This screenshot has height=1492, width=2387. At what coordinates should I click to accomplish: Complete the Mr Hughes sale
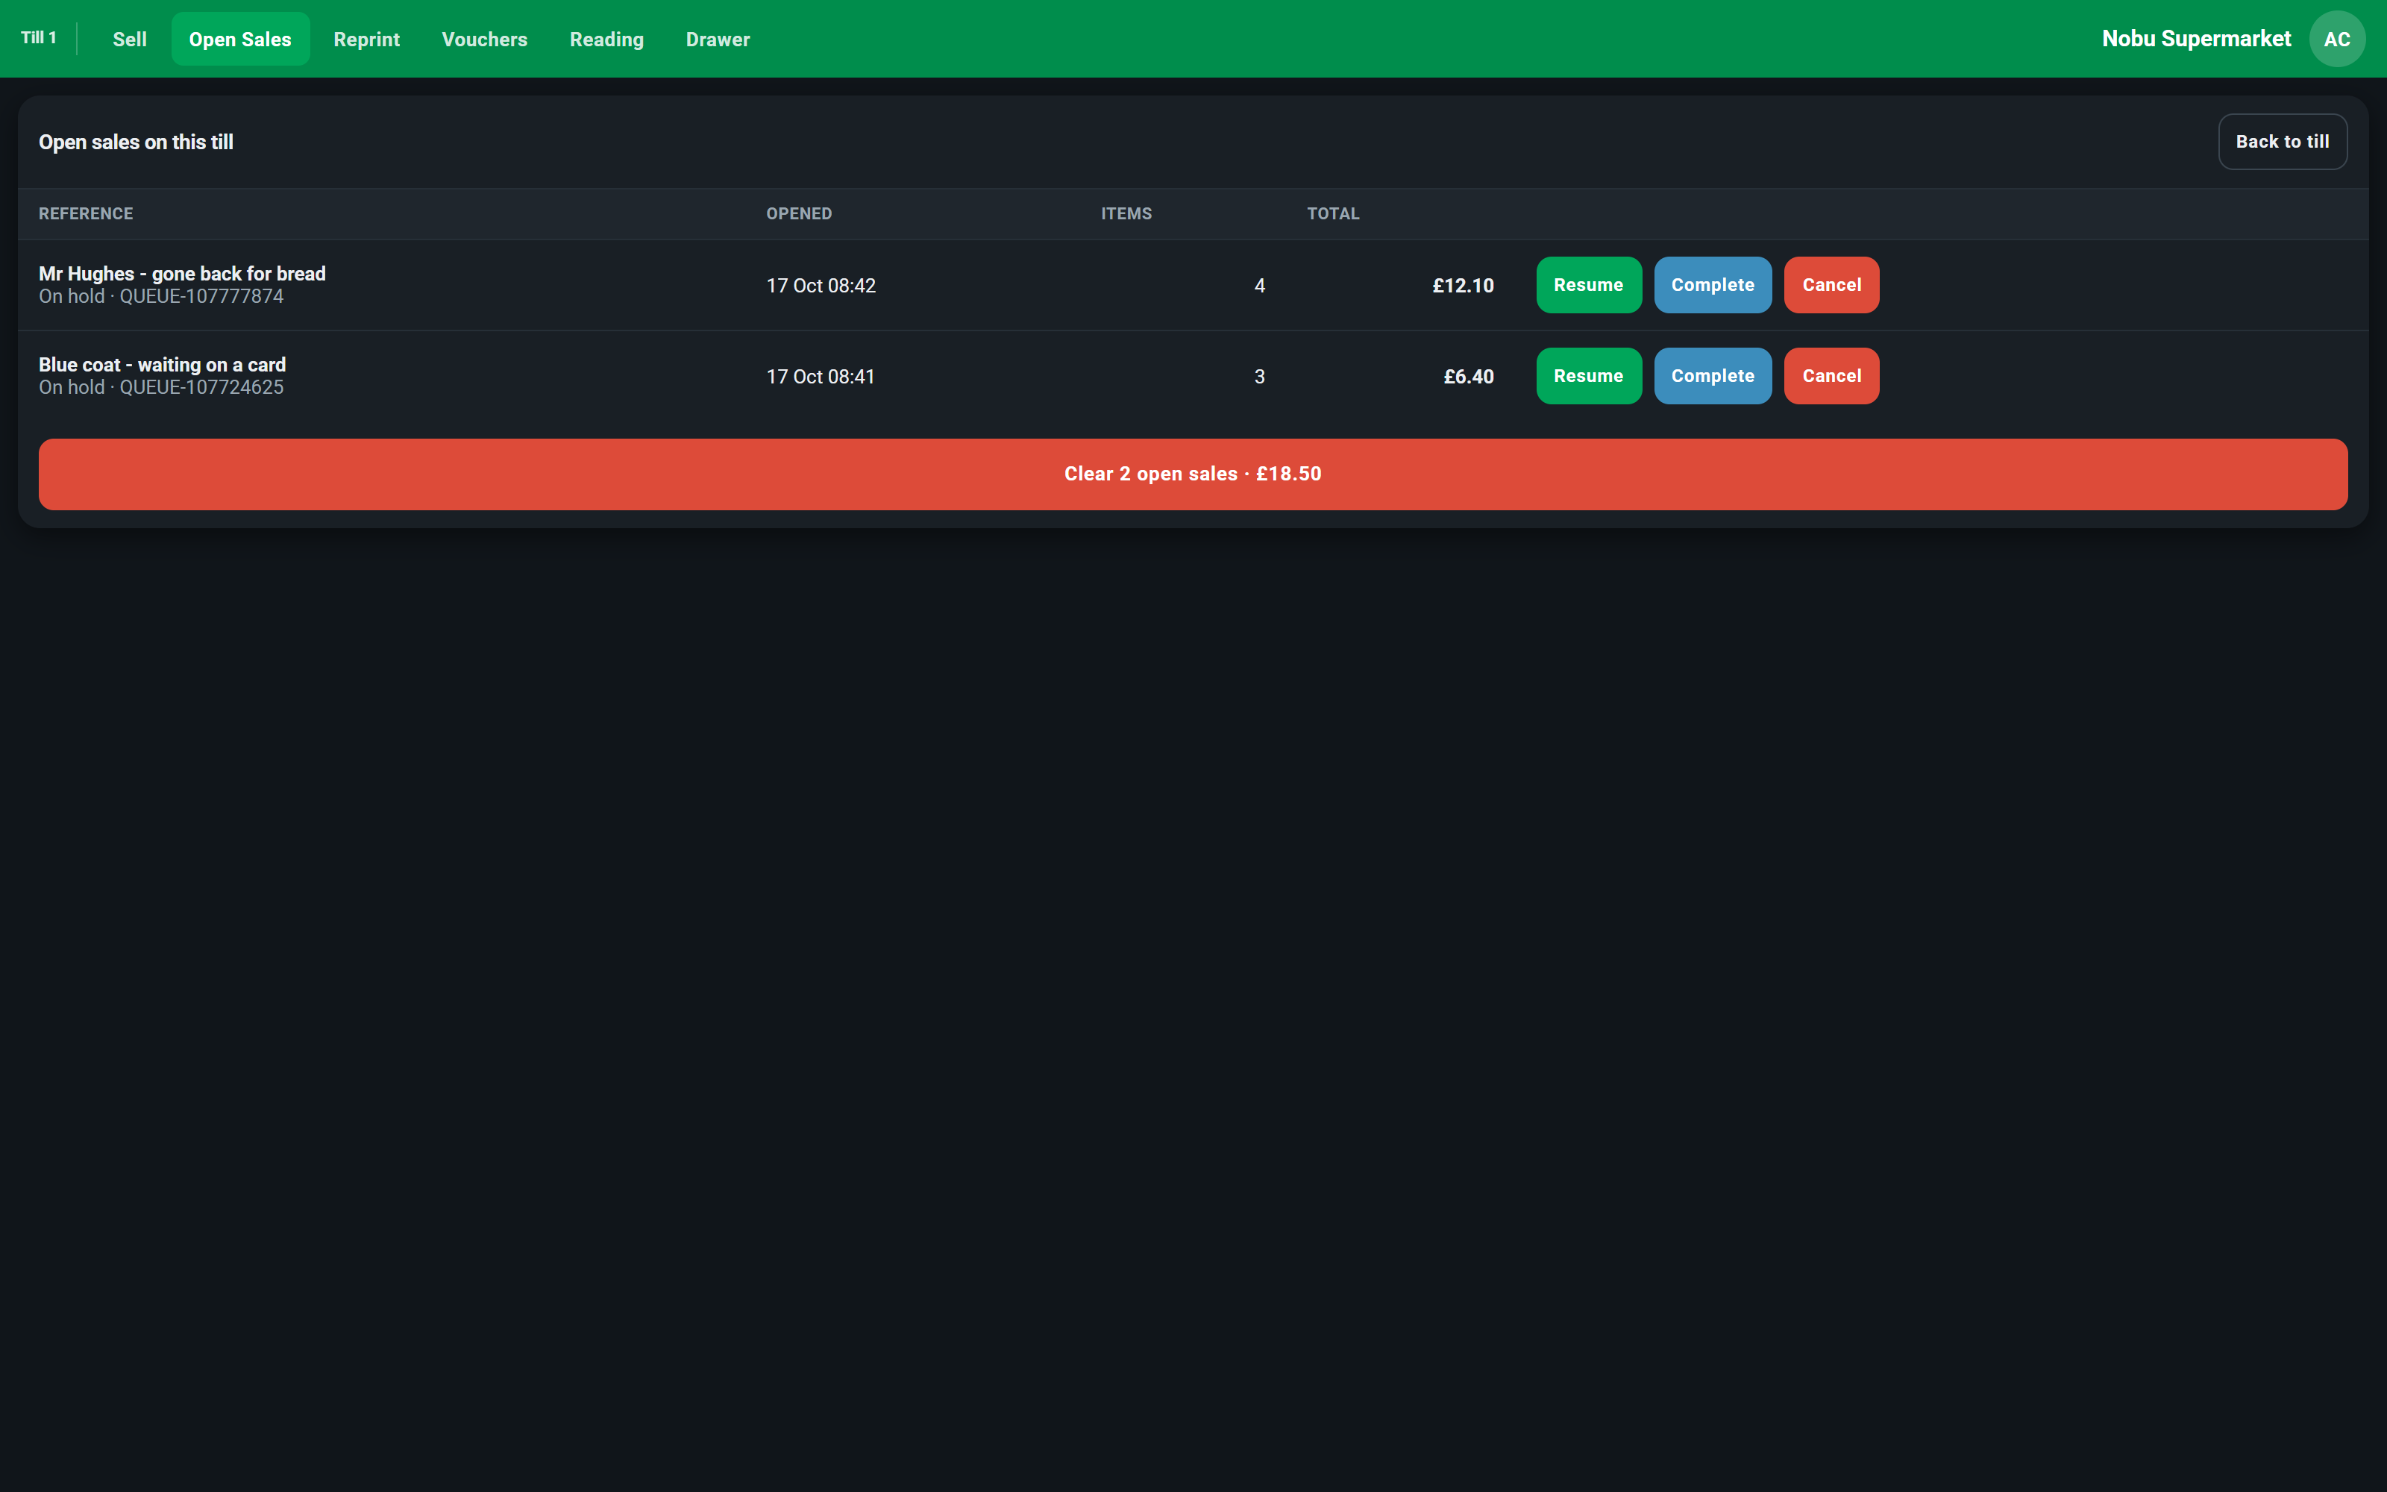tap(1713, 285)
